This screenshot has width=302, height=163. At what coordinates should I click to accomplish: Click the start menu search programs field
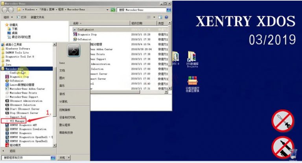pyautogui.click(x=26, y=158)
